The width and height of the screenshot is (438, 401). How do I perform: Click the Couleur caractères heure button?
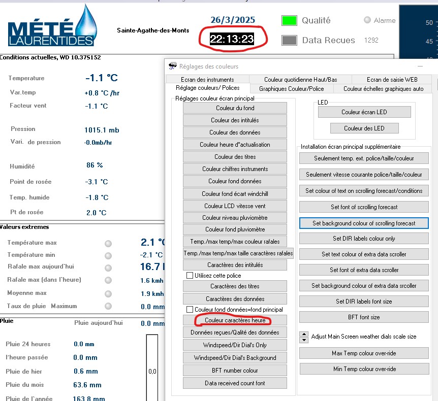[235, 320]
